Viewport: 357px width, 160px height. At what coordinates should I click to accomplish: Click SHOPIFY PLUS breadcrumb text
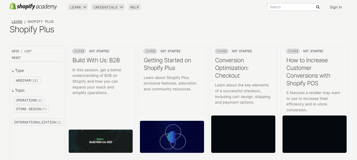[41, 22]
